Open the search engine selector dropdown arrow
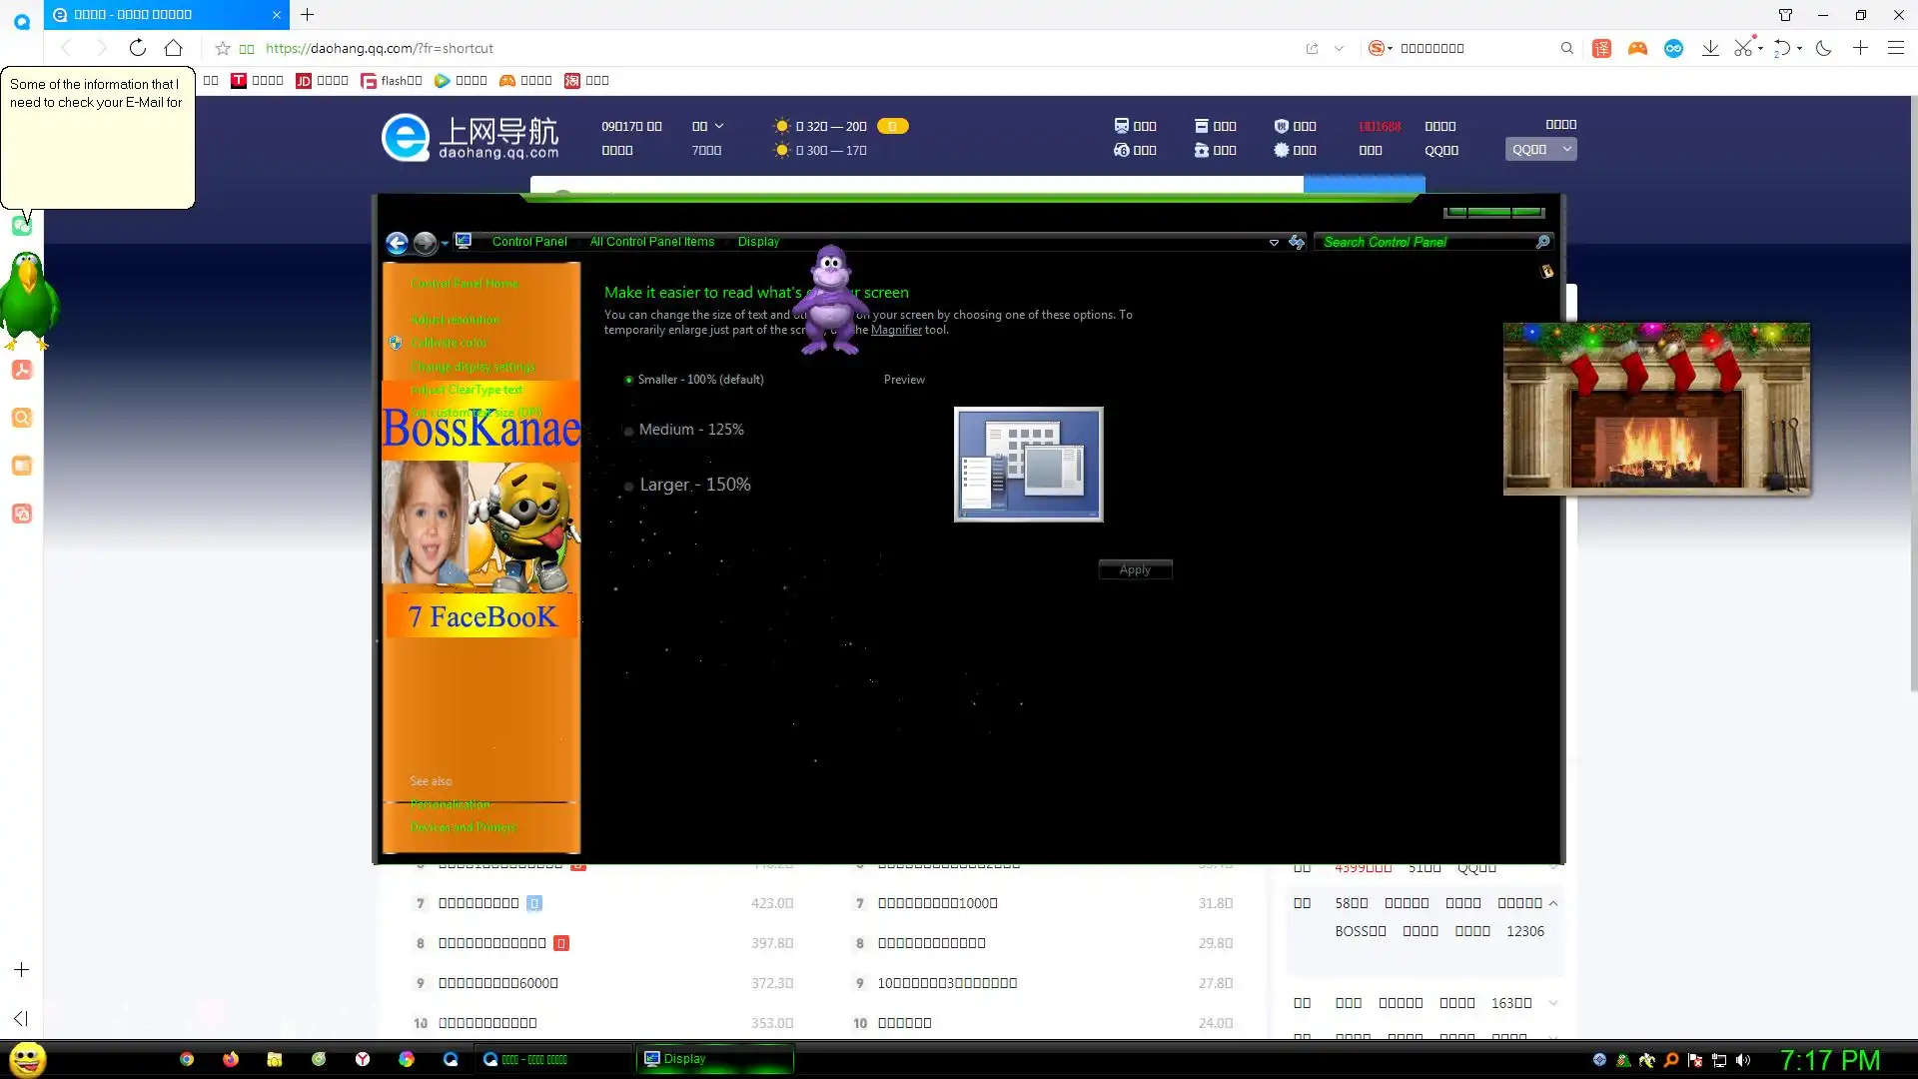The height and width of the screenshot is (1079, 1918). coord(1390,48)
